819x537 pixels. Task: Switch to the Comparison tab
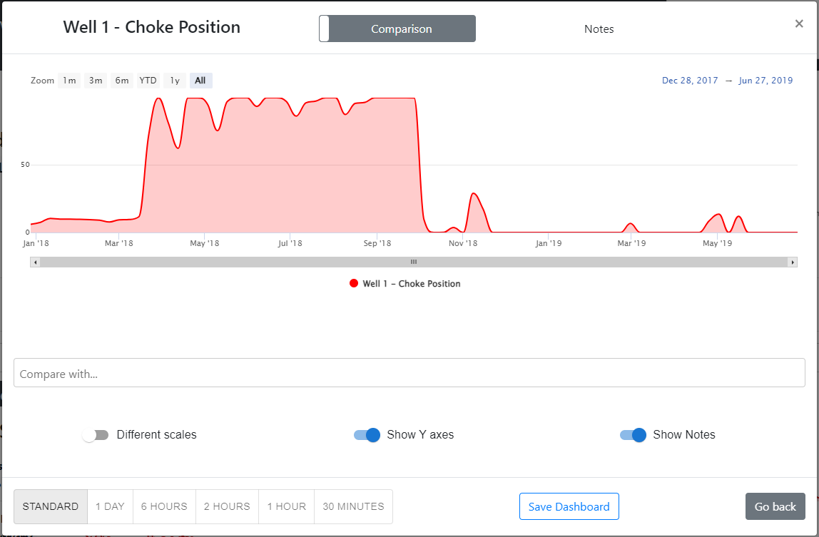click(x=401, y=29)
